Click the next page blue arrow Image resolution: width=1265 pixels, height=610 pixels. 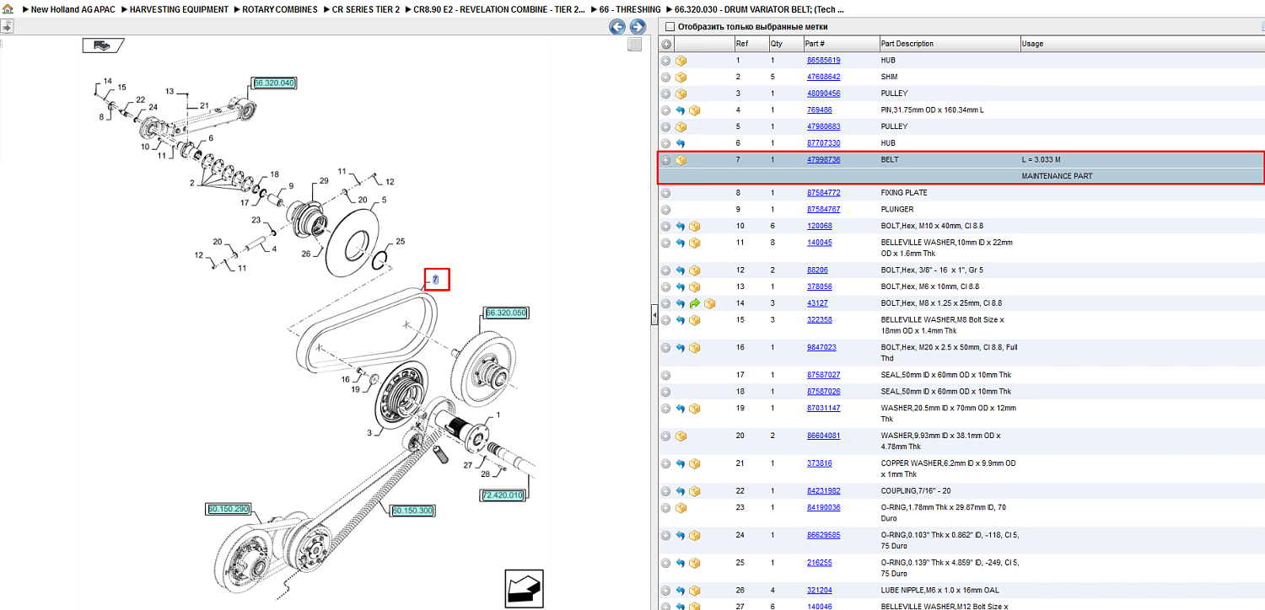click(x=638, y=27)
